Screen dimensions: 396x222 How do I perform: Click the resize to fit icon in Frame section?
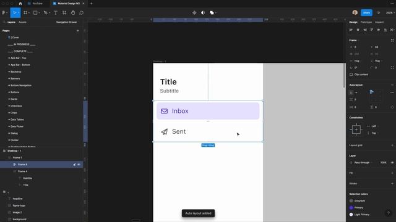[x=392, y=40]
